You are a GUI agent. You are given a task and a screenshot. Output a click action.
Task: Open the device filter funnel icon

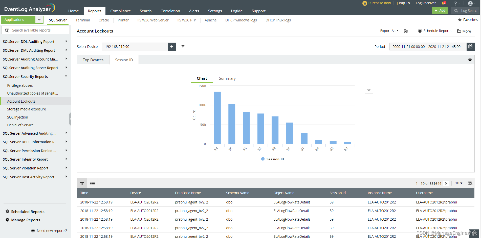coord(183,47)
